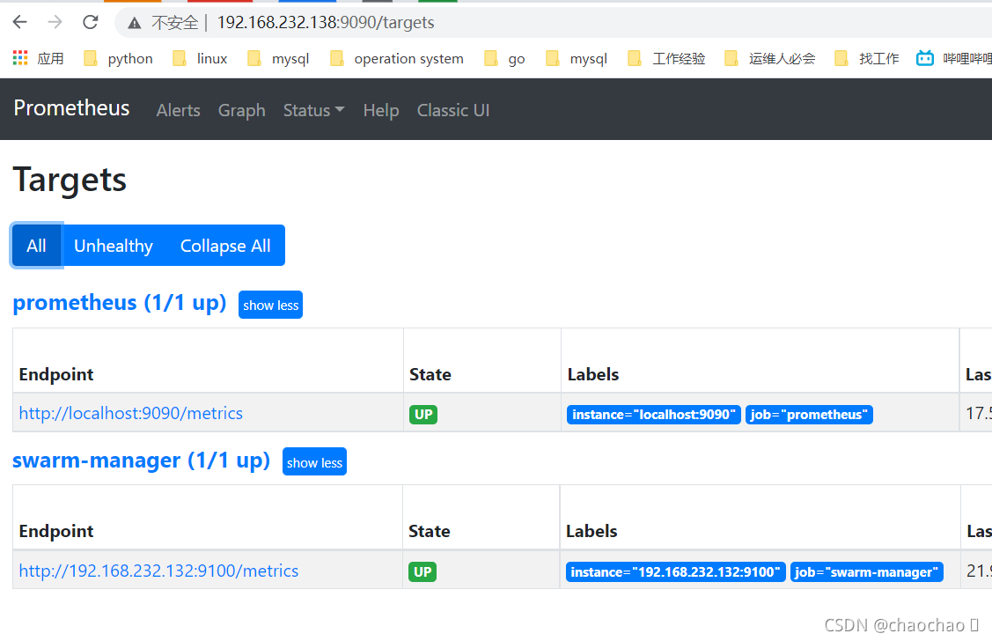
Task: Collapse swarm-manager (1/1 up) group heading
Action: [x=141, y=460]
